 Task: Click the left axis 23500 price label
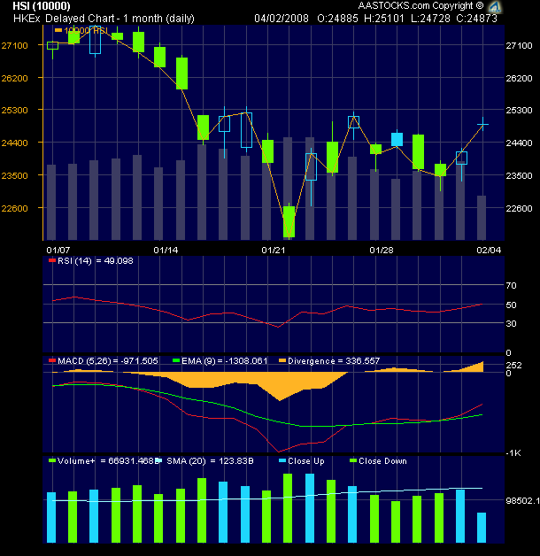click(14, 175)
